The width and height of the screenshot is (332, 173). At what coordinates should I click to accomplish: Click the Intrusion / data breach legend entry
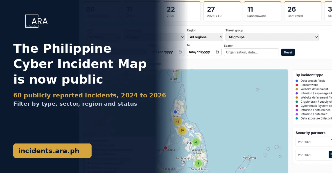point(313,110)
